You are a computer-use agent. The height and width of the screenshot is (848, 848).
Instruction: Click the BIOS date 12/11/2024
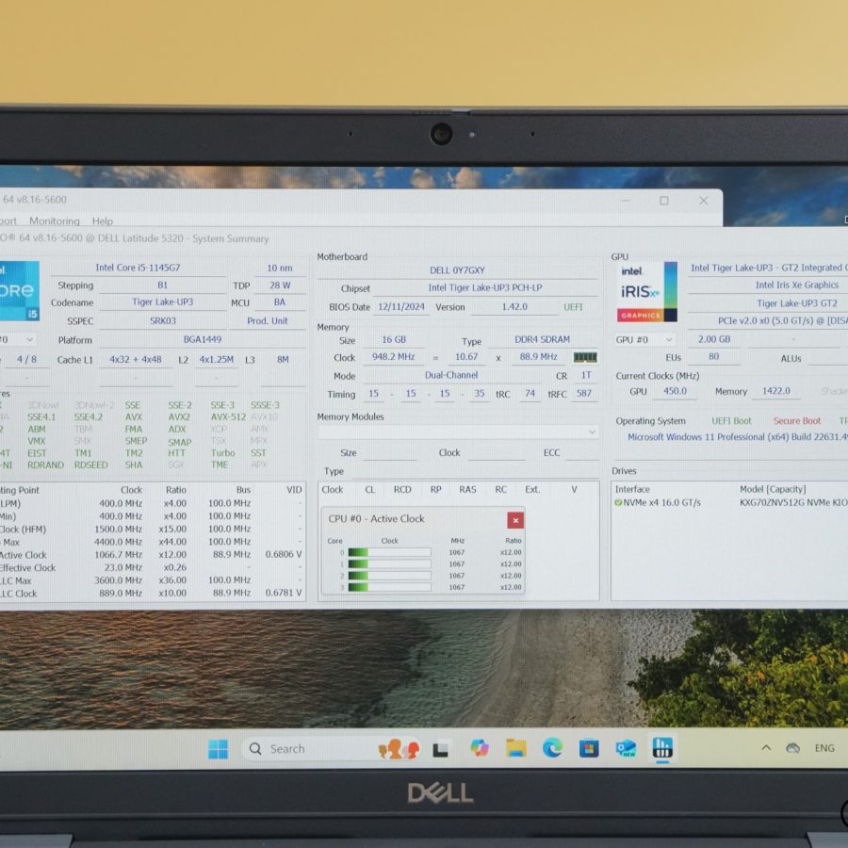(400, 306)
